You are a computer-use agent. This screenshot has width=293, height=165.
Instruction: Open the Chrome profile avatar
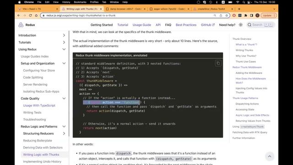[257, 16]
